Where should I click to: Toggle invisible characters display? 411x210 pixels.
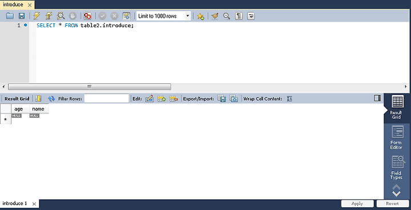[x=239, y=16]
